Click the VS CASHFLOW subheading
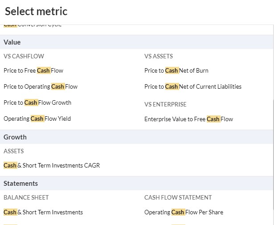The image size is (274, 225). point(24,56)
